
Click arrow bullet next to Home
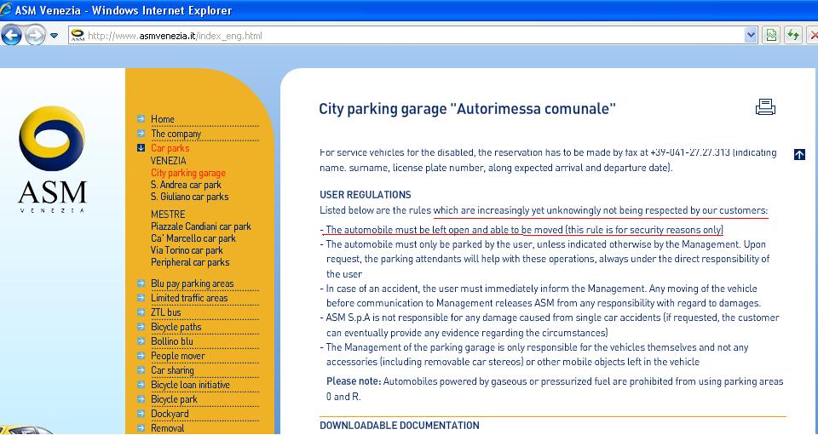(141, 119)
